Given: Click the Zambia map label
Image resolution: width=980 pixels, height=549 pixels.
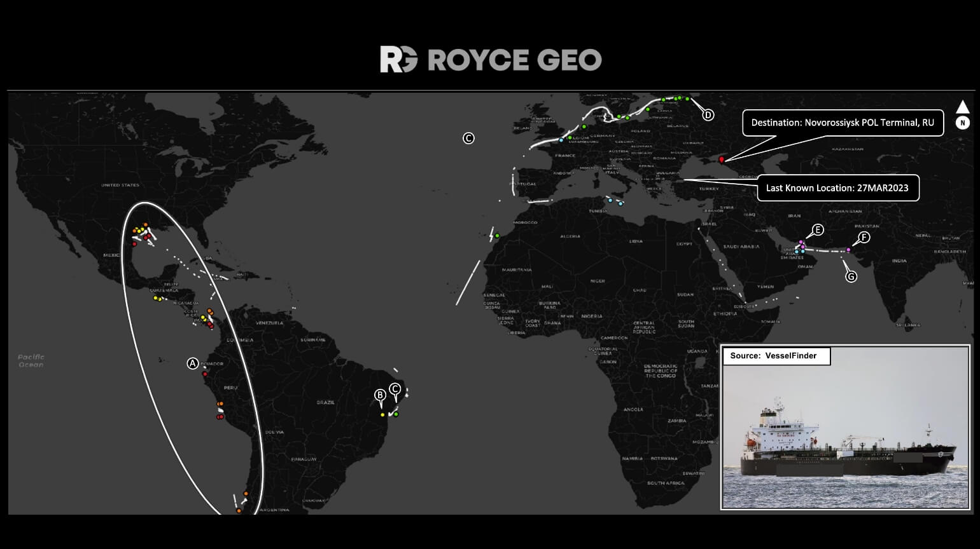Looking at the screenshot, I should click(677, 421).
